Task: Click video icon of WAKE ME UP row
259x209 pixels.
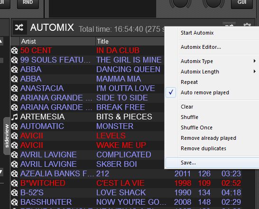Action: point(15,145)
